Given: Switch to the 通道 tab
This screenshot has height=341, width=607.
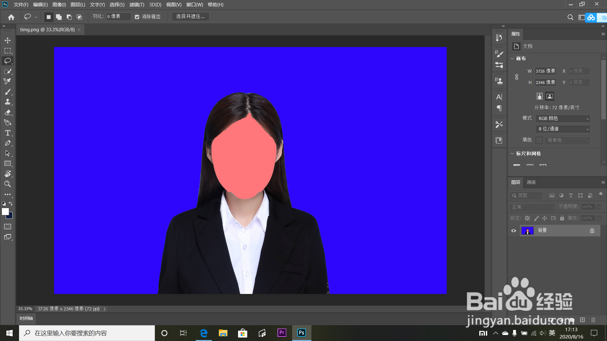Looking at the screenshot, I should coord(531,182).
